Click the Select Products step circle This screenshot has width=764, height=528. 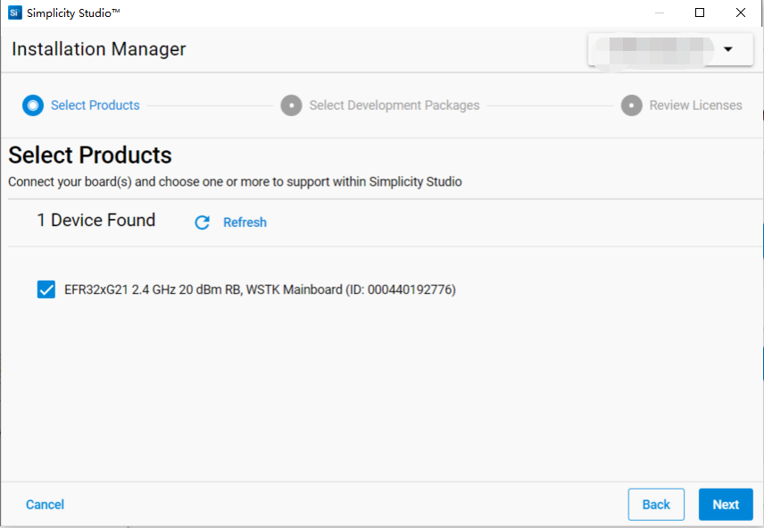33,105
